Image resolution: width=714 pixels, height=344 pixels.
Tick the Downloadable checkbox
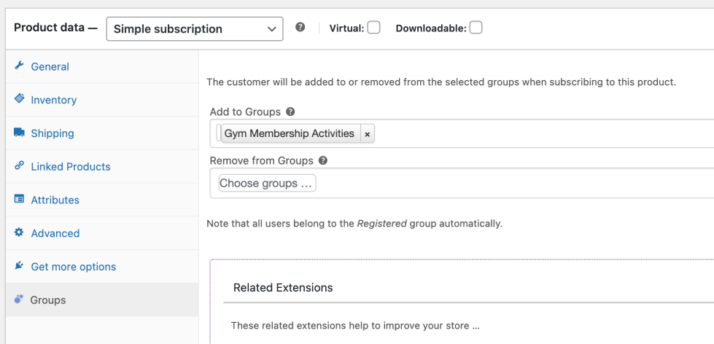pyautogui.click(x=476, y=28)
